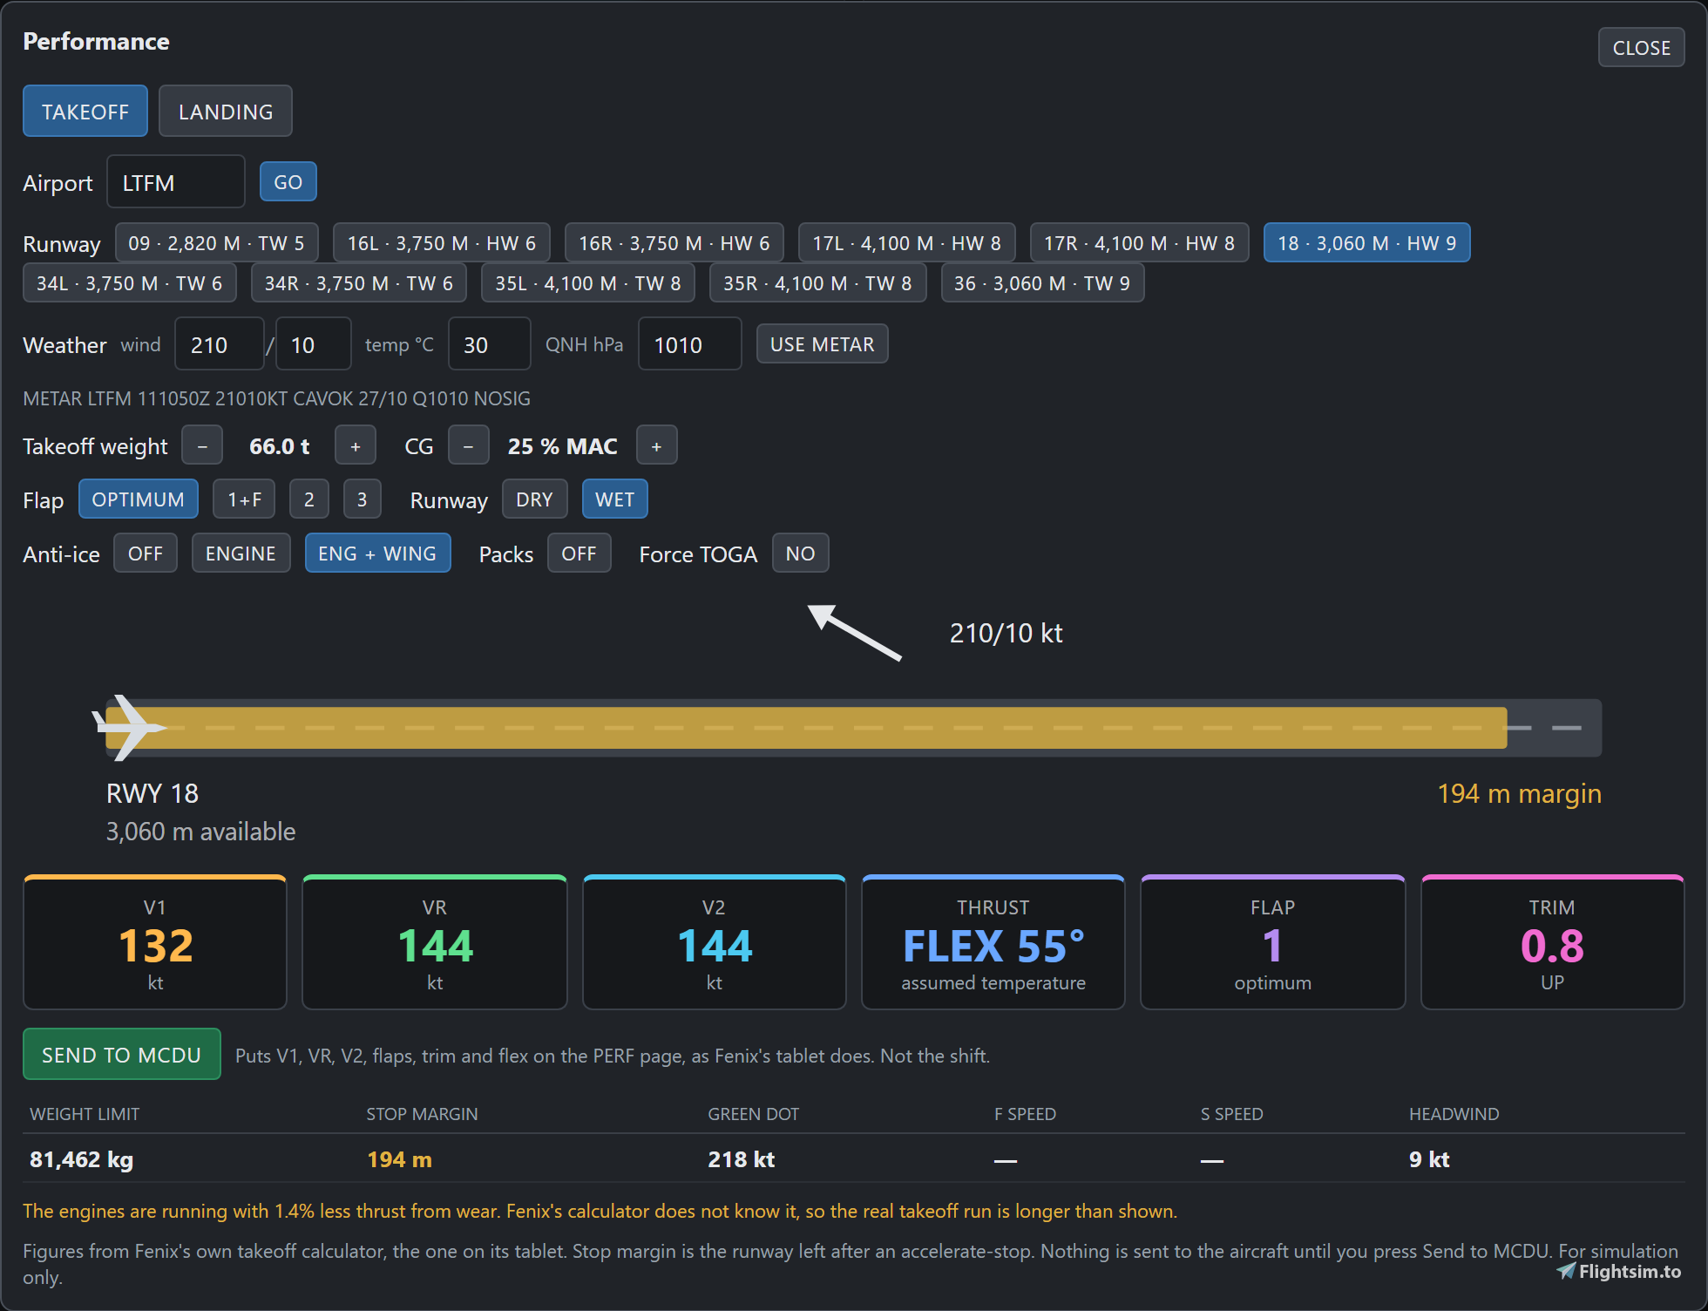
Task: Click the airplane icon on runway bar
Action: click(x=129, y=727)
